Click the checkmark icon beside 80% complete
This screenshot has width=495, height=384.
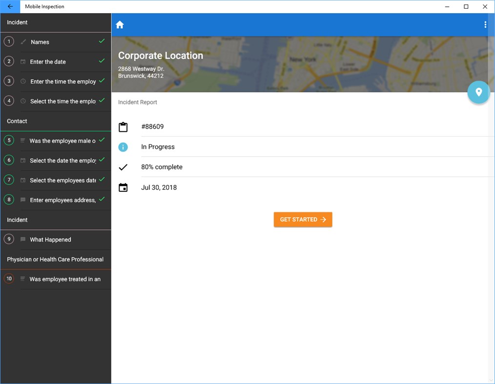click(124, 167)
